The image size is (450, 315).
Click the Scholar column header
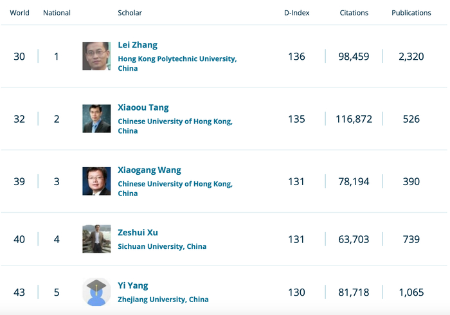pyautogui.click(x=130, y=13)
